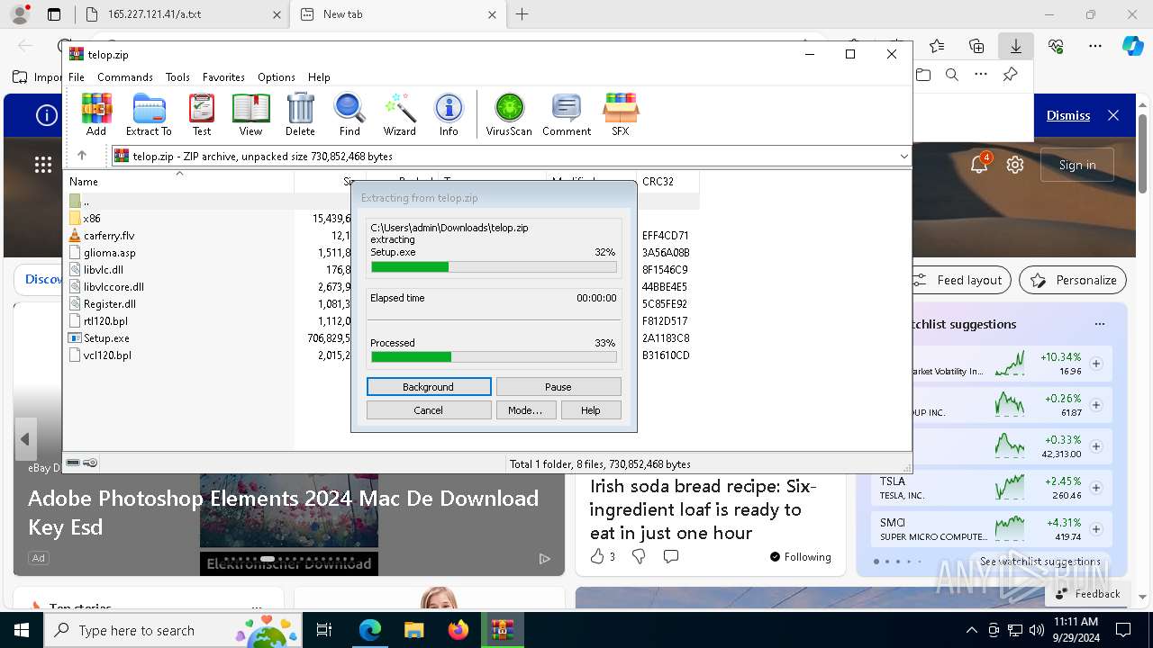Screen dimensions: 1153x648
Task: Click the Dismiss link
Action: [x=1068, y=115]
